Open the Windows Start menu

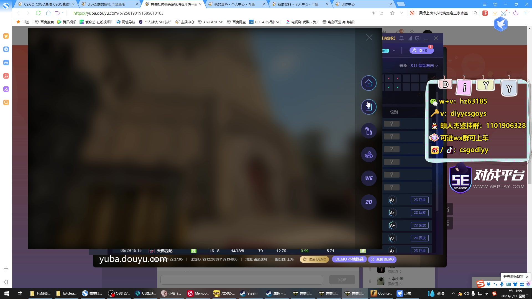[x=7, y=293]
